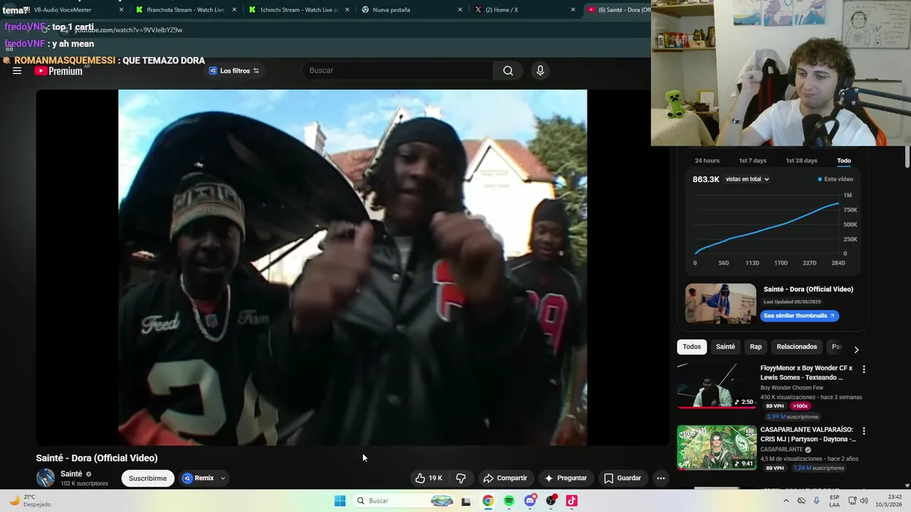911x512 pixels.
Task: Open Boy Wonder Chosen Few channel
Action: (x=791, y=388)
